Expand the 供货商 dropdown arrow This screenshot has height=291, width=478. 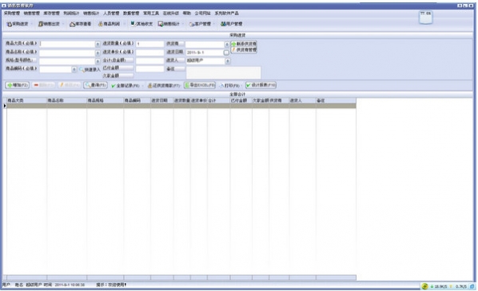click(x=226, y=44)
